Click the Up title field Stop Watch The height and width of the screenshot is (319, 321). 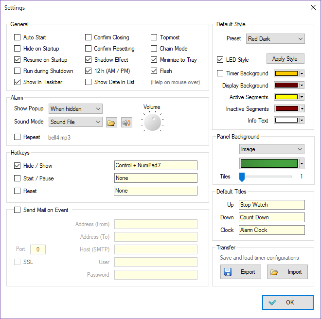tap(272, 205)
